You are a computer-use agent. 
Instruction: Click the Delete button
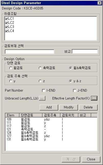(x=88, y=107)
